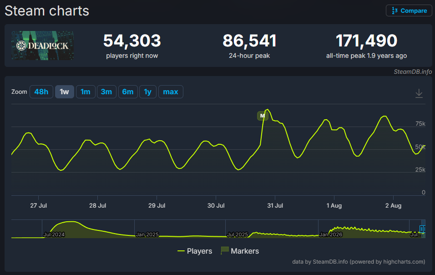Select the 48h zoom range

(x=41, y=92)
